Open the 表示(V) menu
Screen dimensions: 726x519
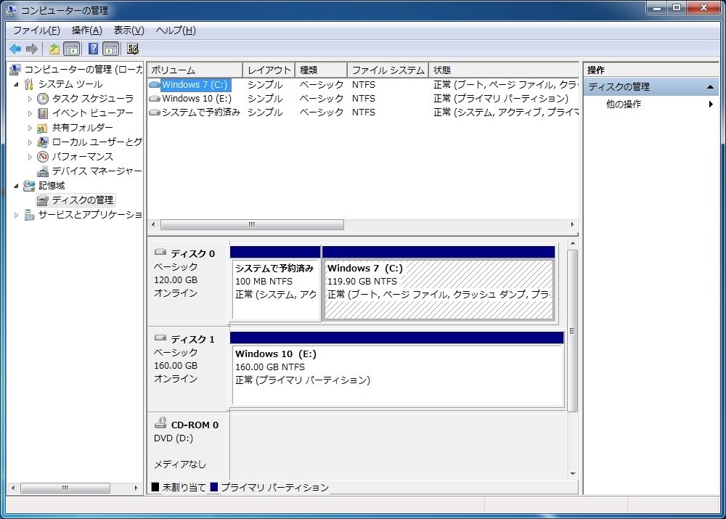[x=129, y=30]
